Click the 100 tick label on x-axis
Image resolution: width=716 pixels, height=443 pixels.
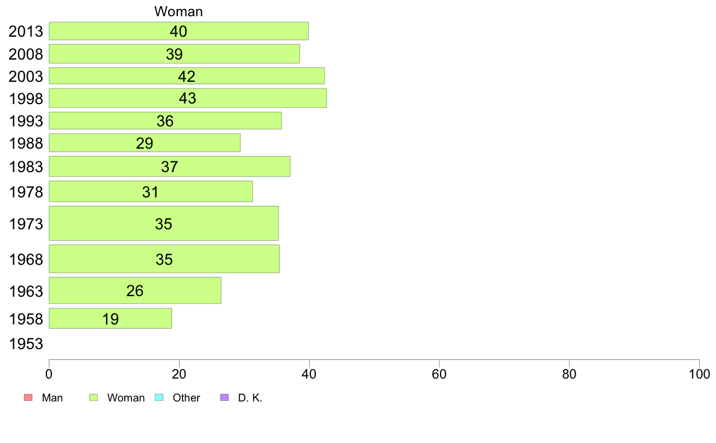[699, 374]
